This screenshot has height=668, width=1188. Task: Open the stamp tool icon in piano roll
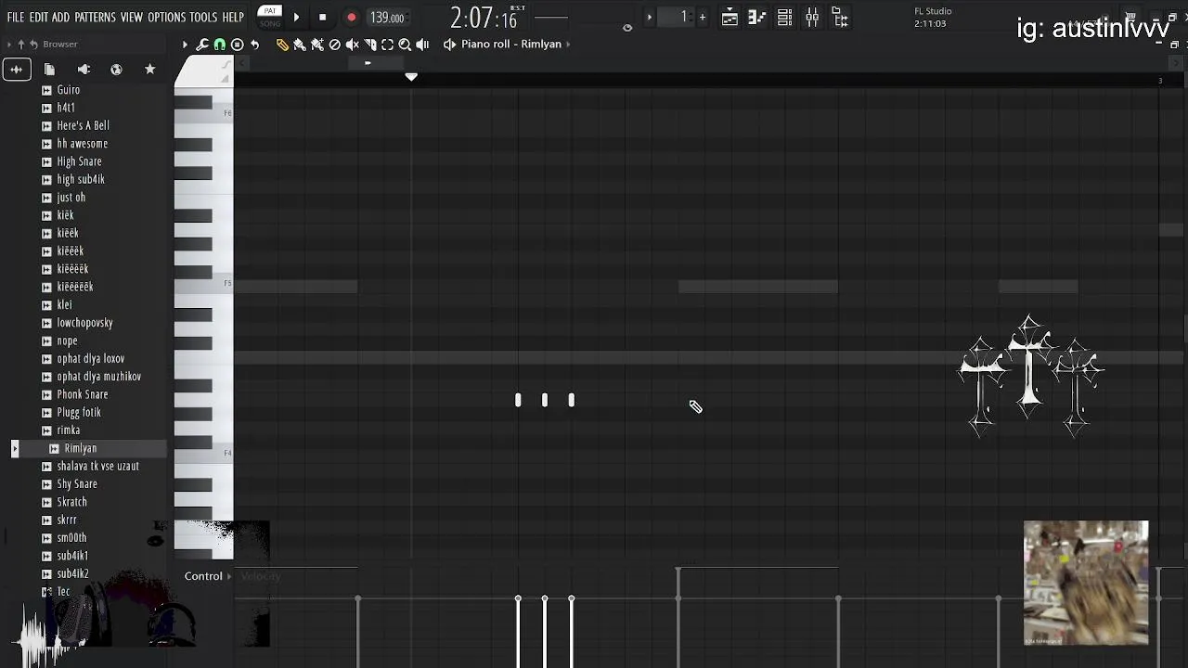[x=238, y=45]
